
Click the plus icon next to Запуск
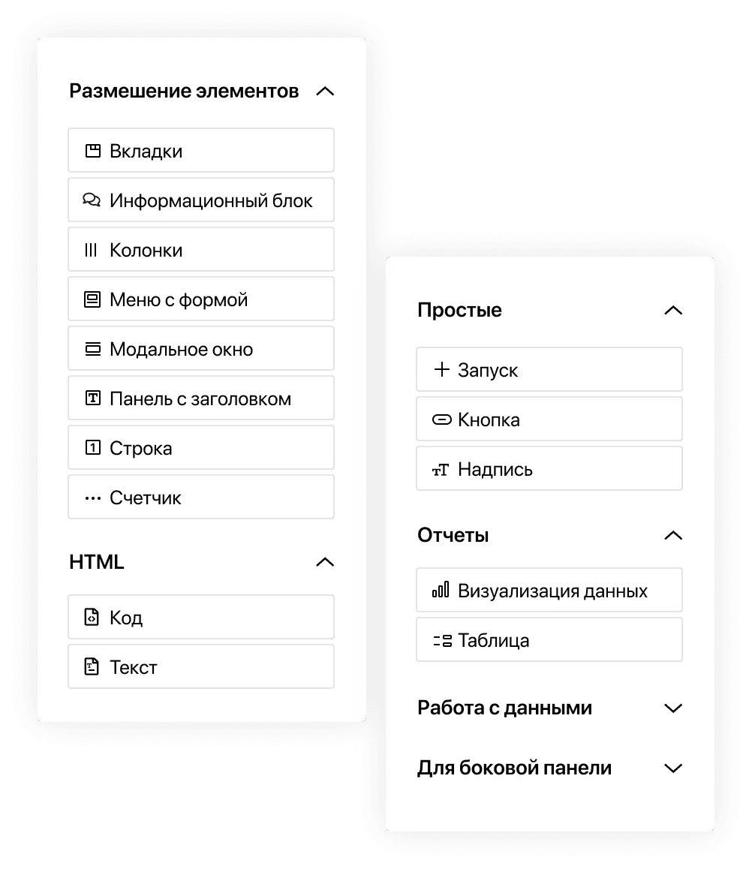[x=441, y=369]
